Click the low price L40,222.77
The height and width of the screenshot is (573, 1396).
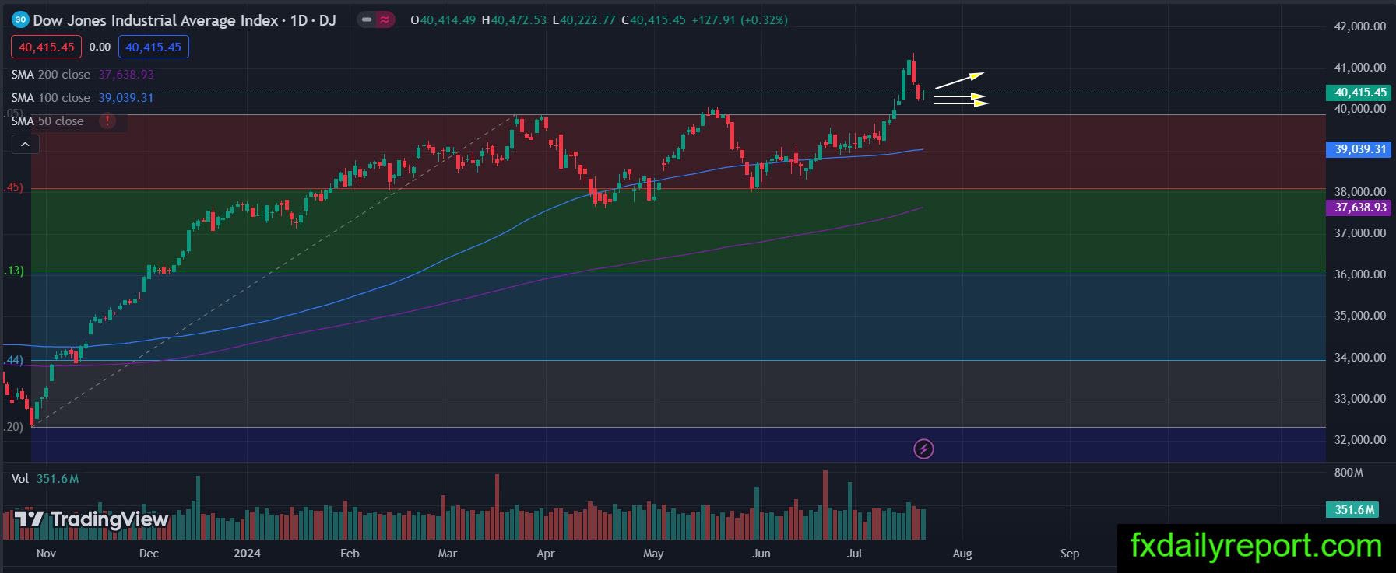pos(584,20)
